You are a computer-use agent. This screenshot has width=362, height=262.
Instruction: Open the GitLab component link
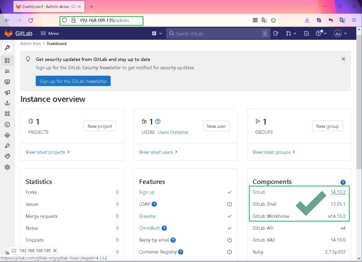pyautogui.click(x=259, y=192)
